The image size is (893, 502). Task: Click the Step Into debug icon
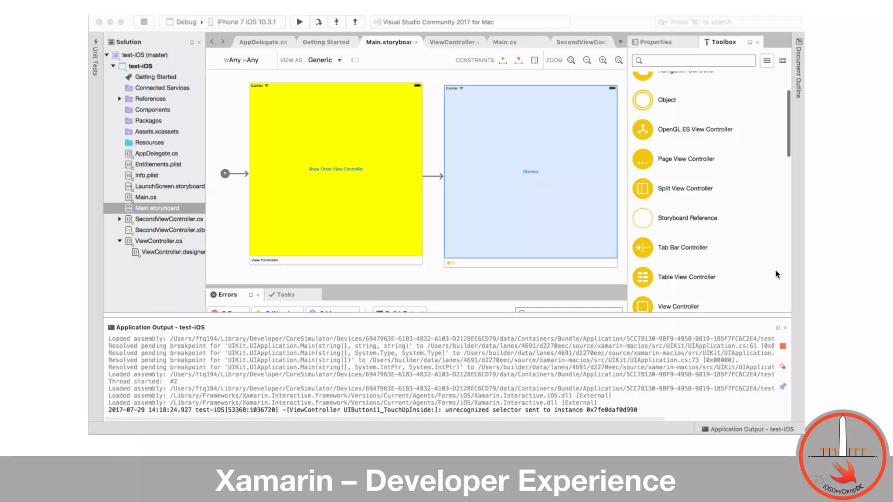coord(336,22)
